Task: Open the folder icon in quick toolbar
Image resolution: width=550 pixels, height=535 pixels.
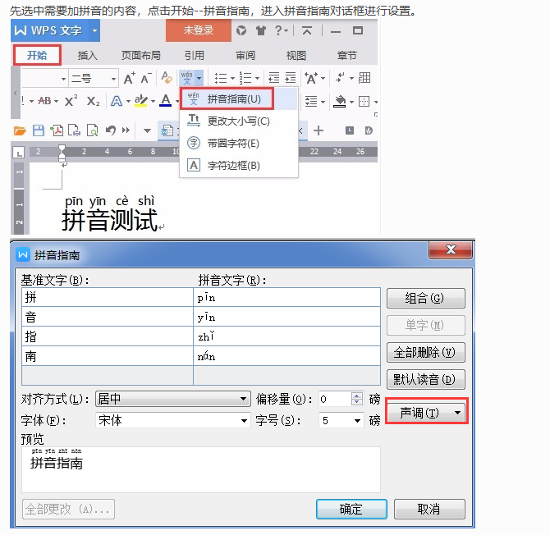Action: tap(21, 130)
